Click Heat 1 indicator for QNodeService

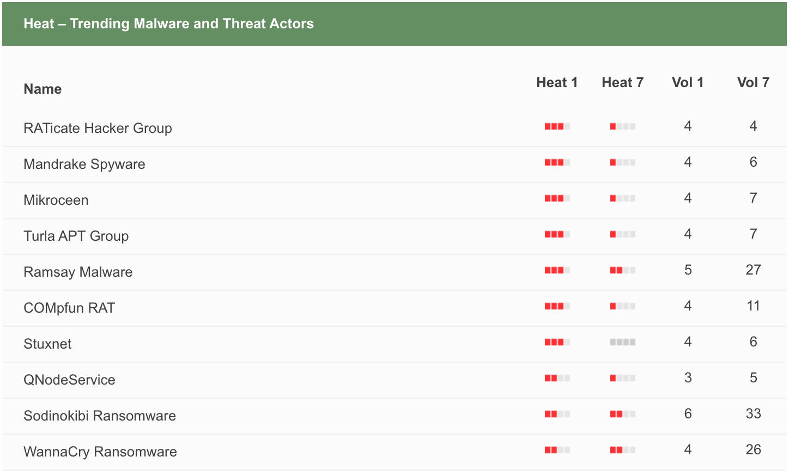(557, 378)
